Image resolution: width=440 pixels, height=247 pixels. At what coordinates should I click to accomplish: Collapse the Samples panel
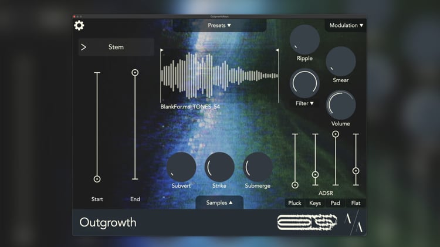coord(219,202)
